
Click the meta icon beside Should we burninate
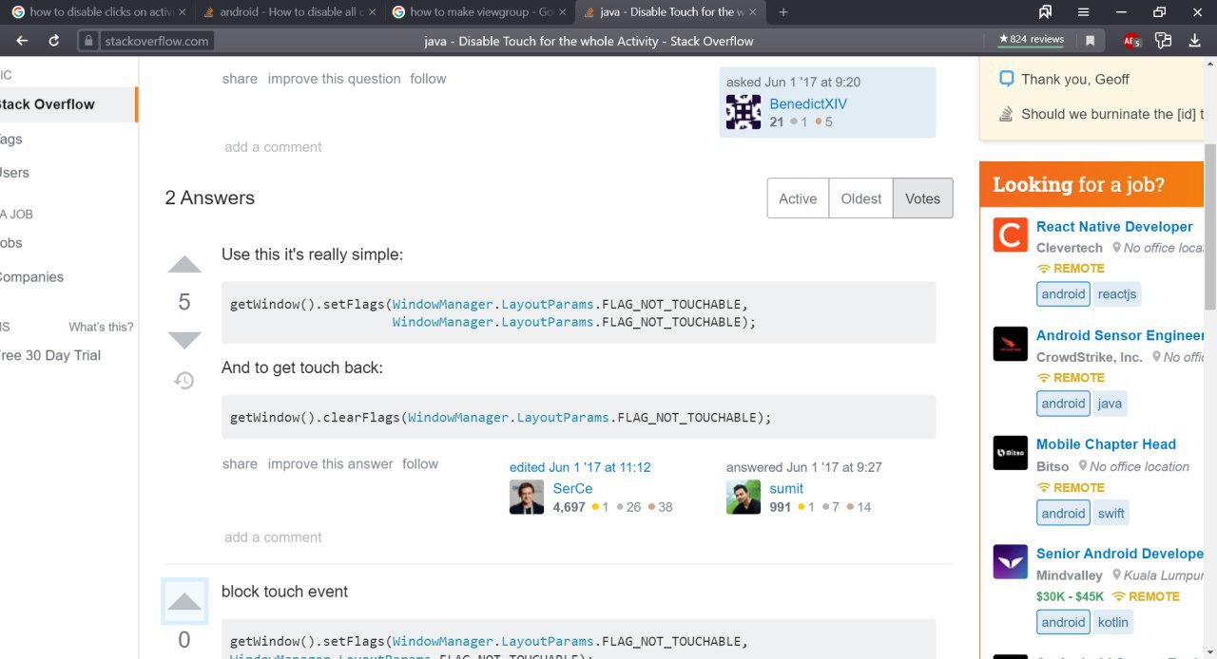tap(1007, 114)
